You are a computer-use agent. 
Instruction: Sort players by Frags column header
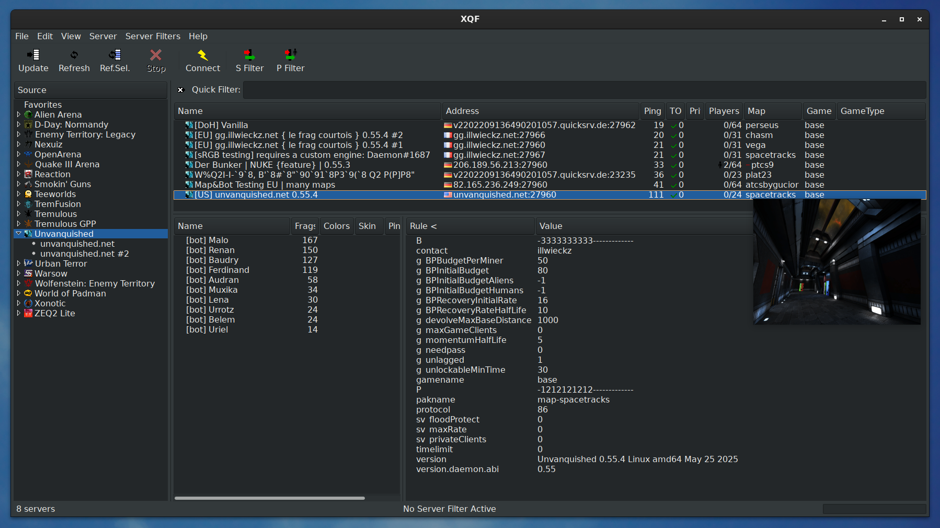click(x=305, y=226)
